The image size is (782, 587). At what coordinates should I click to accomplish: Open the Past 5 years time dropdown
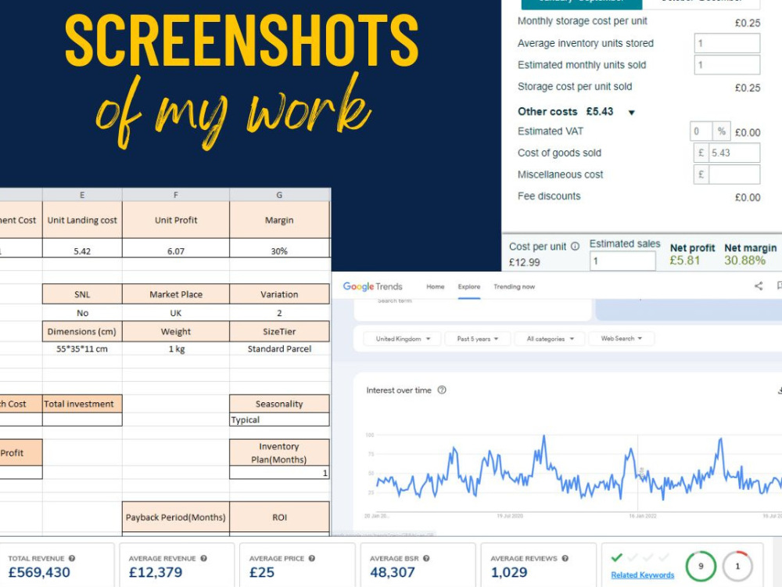tap(478, 338)
